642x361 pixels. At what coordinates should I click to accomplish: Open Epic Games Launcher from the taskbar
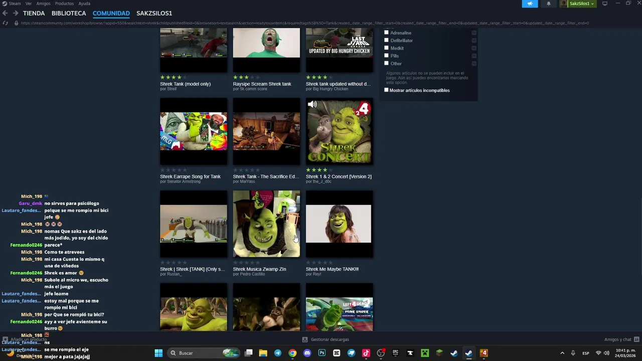click(x=395, y=353)
